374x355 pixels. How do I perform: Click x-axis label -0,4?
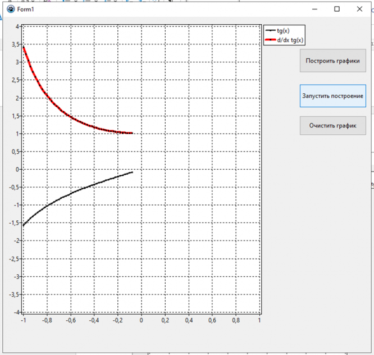[x=94, y=320]
